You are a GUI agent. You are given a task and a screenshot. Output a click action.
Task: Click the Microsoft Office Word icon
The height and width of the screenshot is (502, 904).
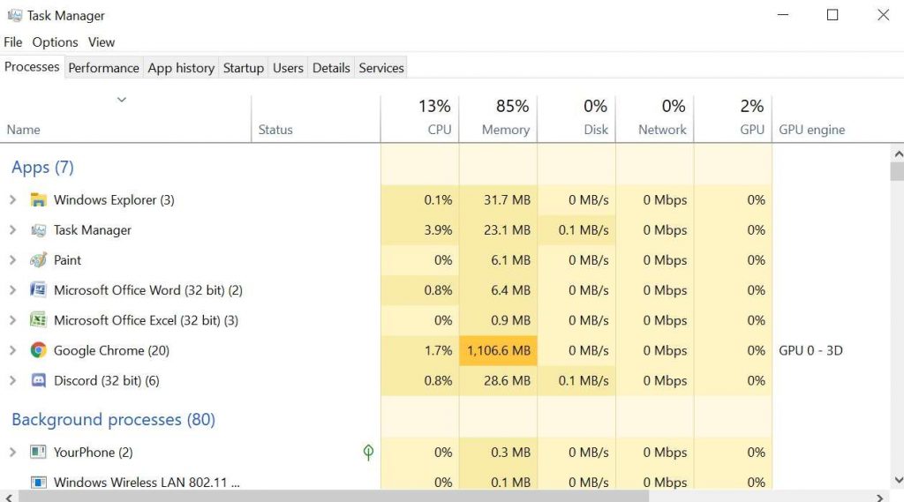(38, 290)
